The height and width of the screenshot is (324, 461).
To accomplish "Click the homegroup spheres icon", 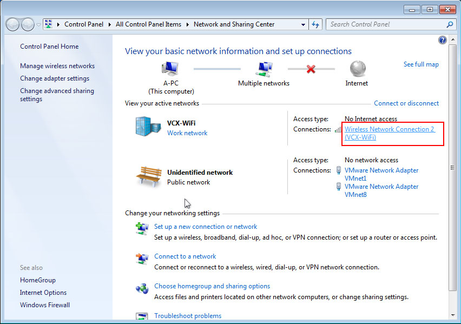I will [x=142, y=288].
